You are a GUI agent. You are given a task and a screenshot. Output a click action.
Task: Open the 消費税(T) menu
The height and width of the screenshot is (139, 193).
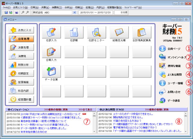click(x=57, y=8)
